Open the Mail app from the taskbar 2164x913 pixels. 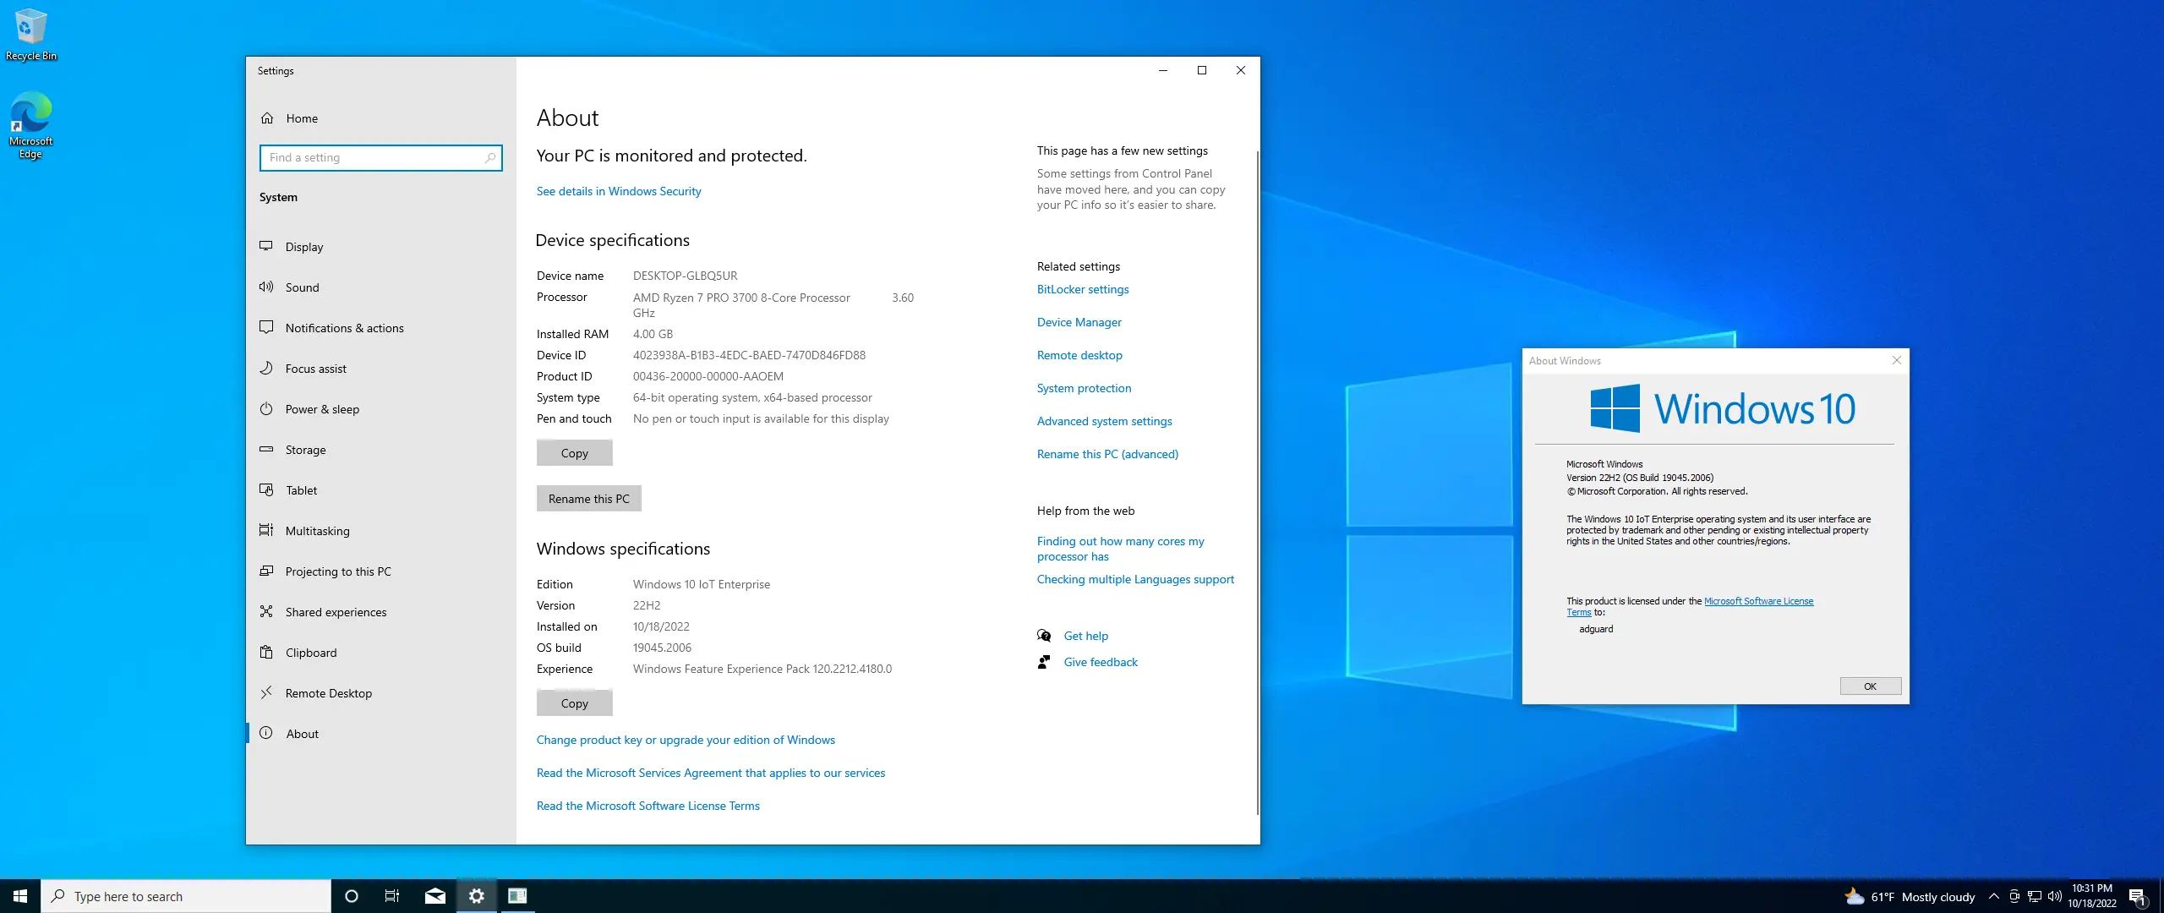pyautogui.click(x=434, y=895)
